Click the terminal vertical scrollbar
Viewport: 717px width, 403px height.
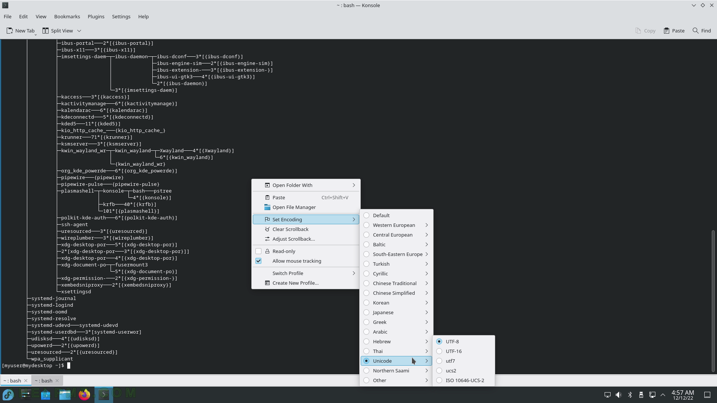click(713, 300)
